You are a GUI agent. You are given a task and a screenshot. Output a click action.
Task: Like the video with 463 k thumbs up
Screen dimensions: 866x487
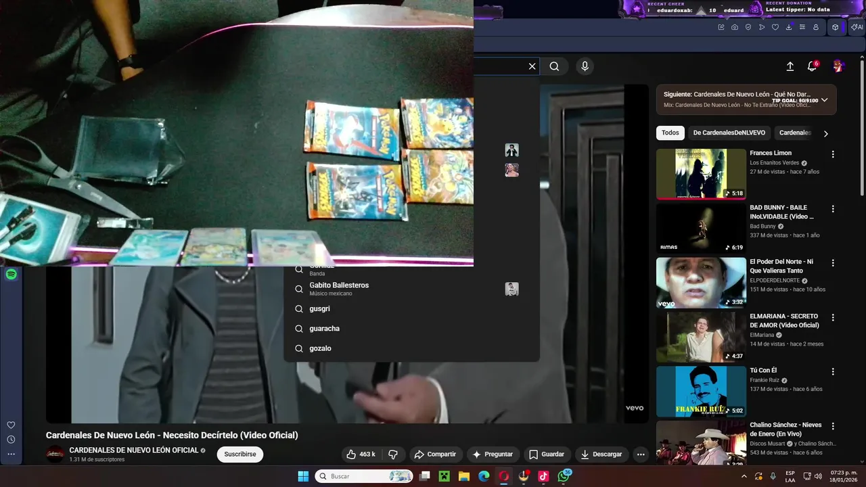[x=361, y=455]
